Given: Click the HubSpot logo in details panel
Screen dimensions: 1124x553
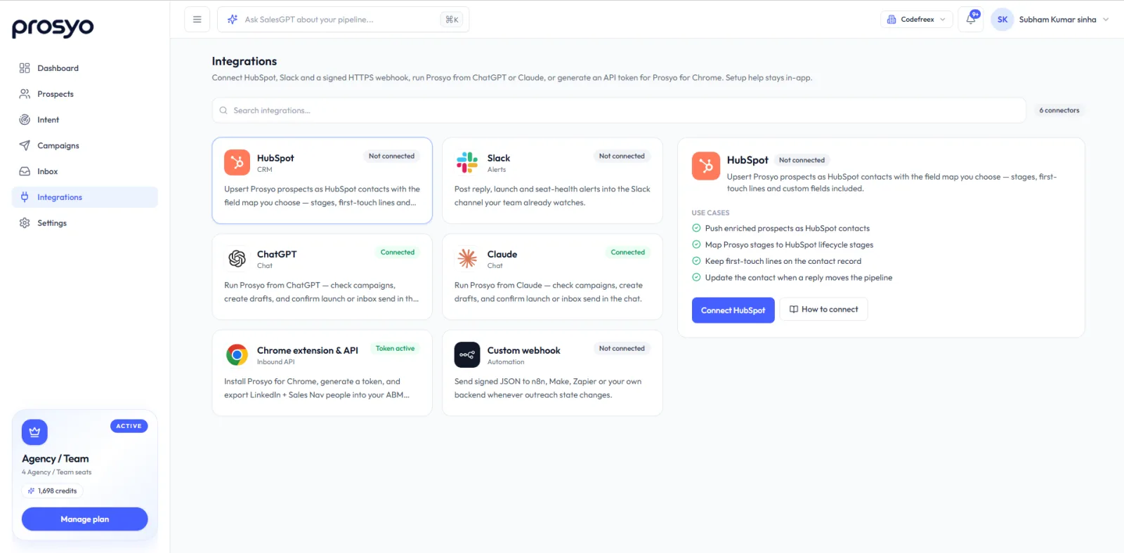Looking at the screenshot, I should click(706, 166).
